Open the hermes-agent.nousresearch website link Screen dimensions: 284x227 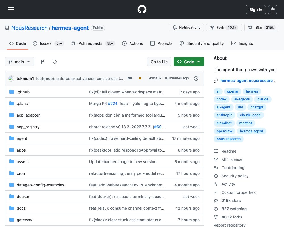[248, 81]
